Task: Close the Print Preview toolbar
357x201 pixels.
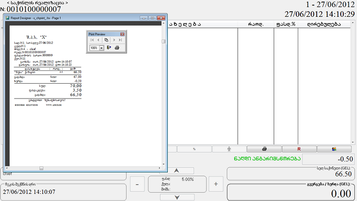Action: click(x=122, y=34)
